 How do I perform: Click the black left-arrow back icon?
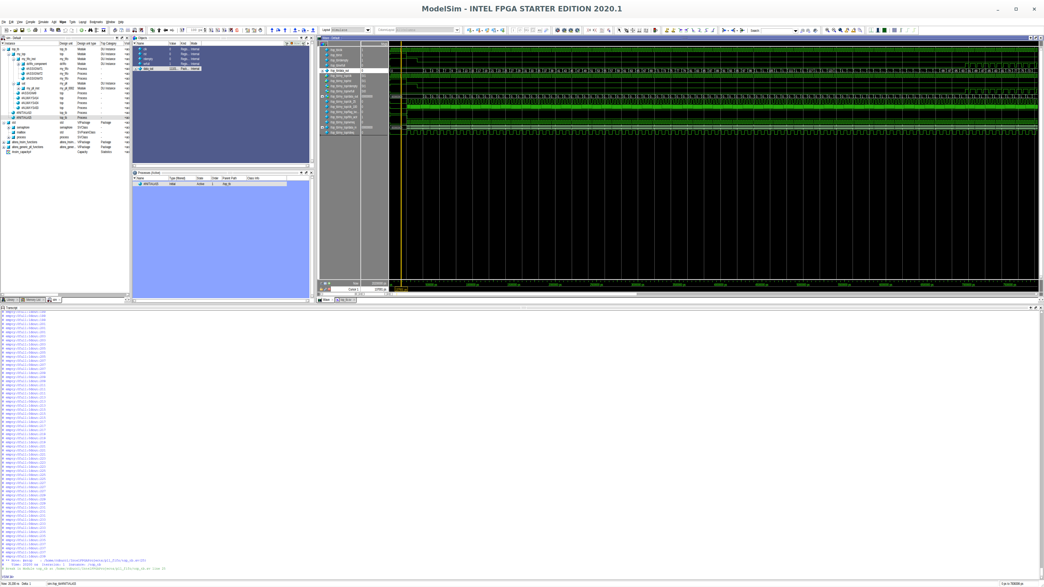pyautogui.click(x=166, y=30)
